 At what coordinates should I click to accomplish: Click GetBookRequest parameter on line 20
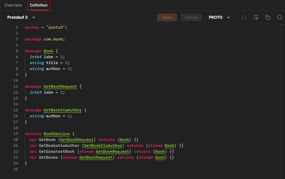click(x=77, y=140)
